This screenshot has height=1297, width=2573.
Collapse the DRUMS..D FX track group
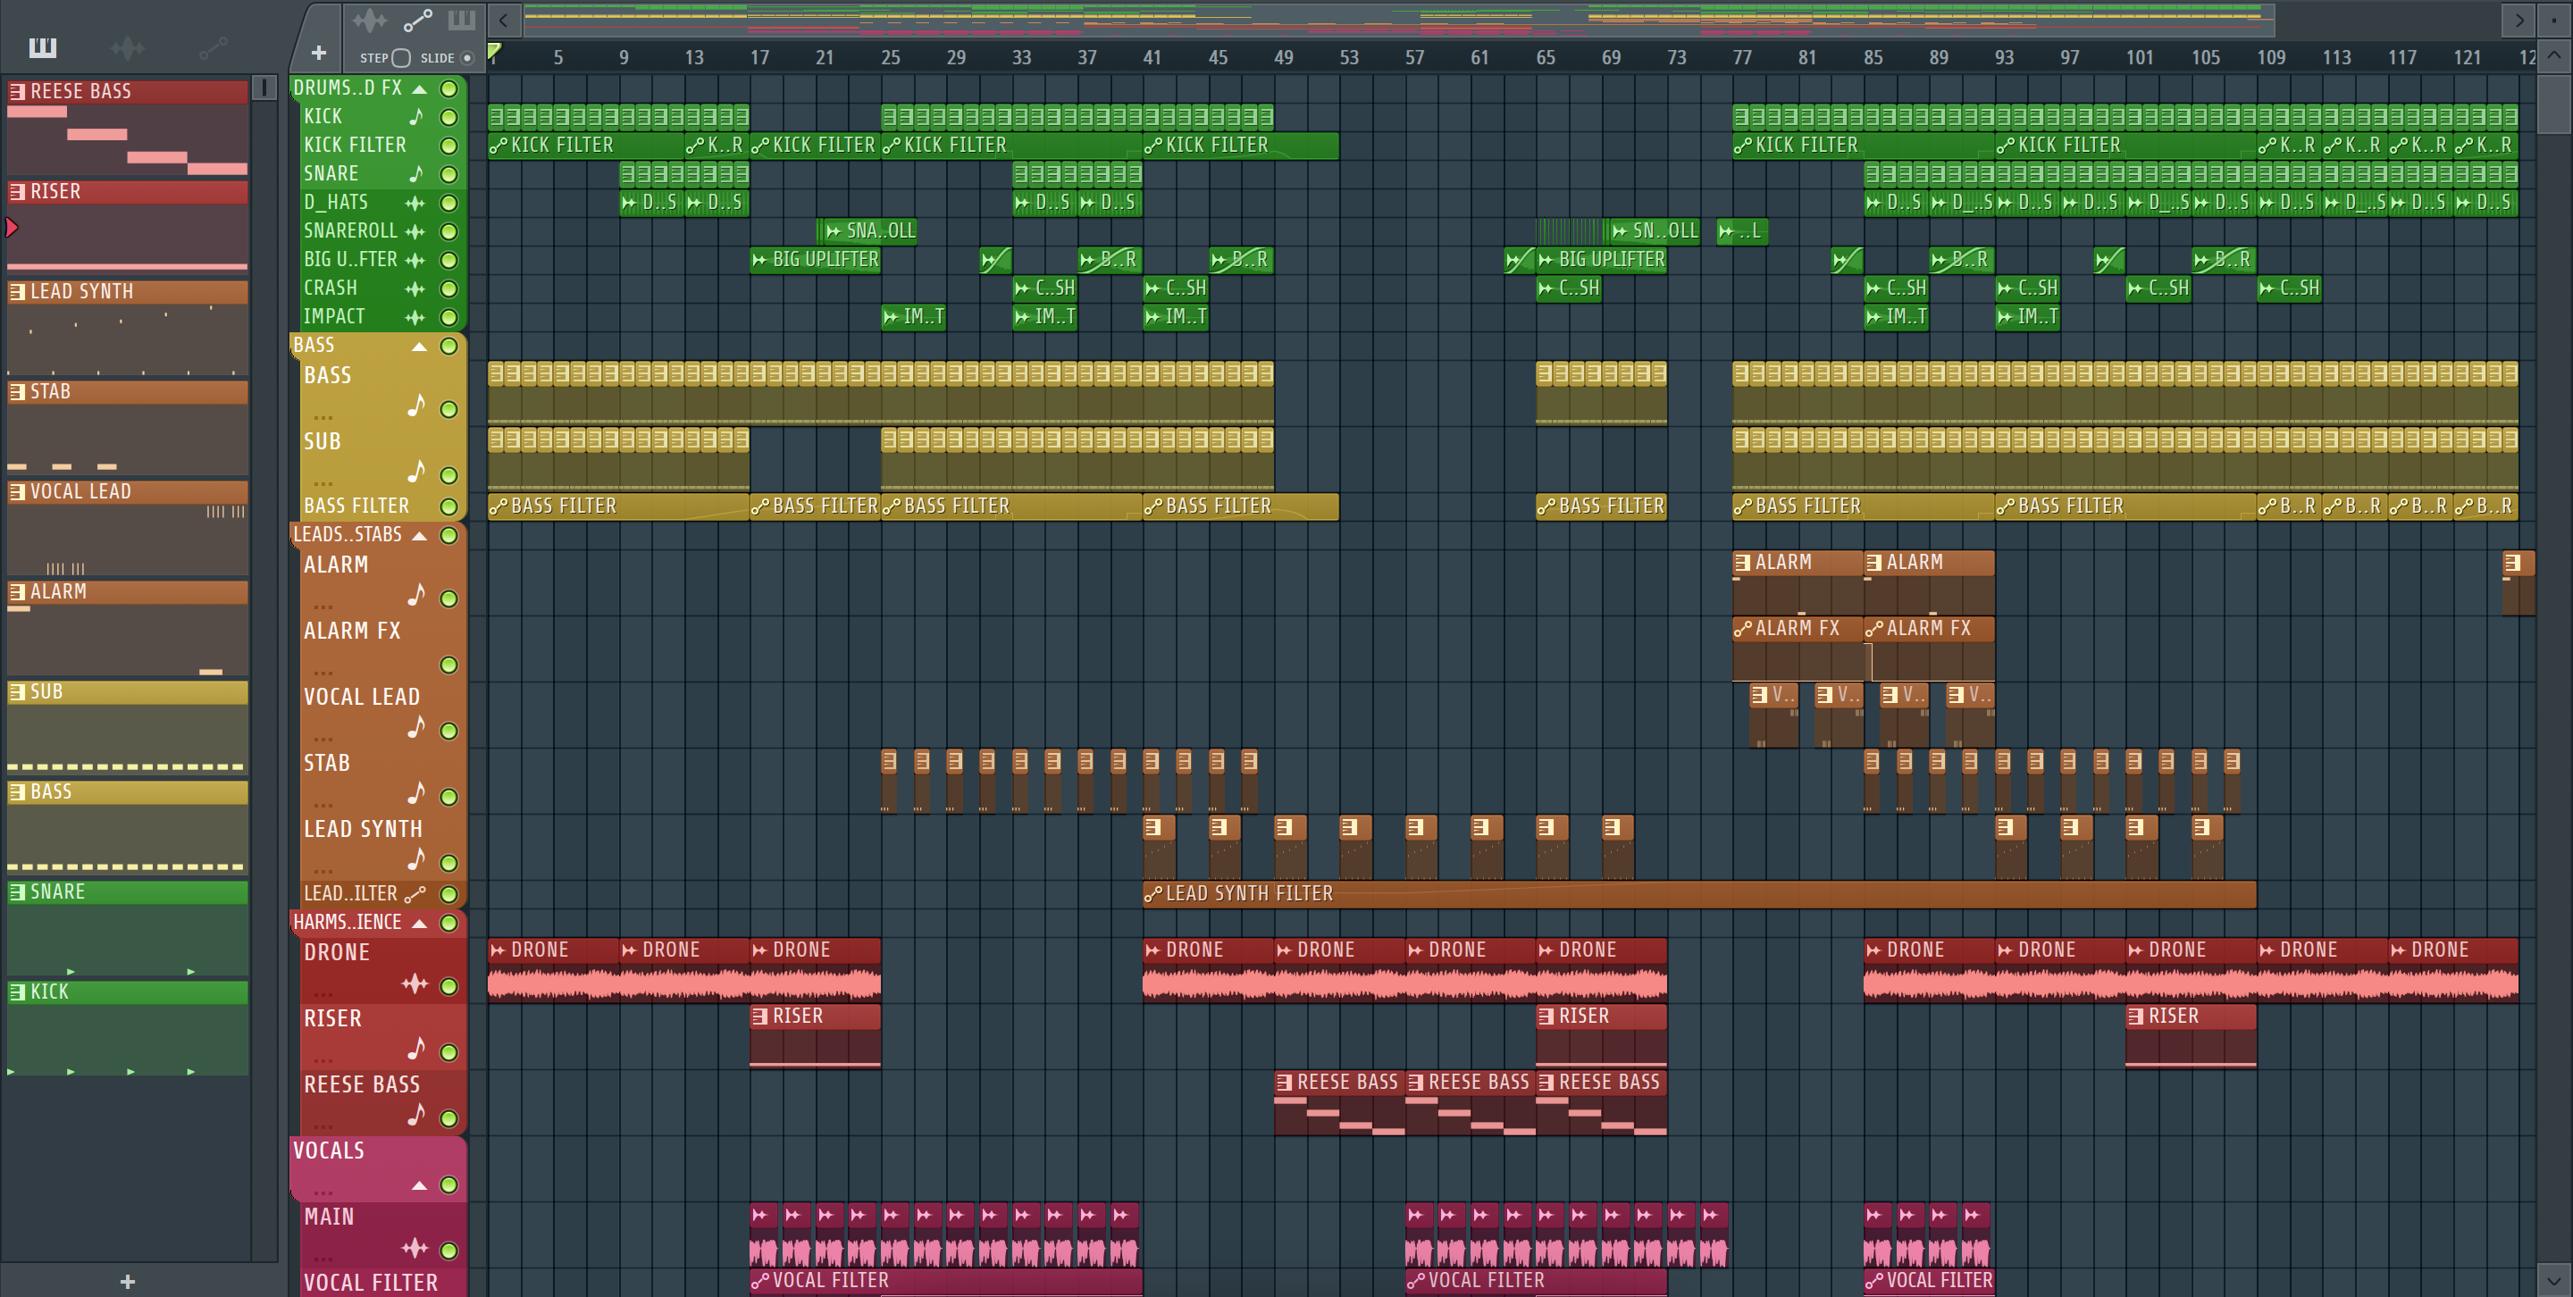[421, 88]
